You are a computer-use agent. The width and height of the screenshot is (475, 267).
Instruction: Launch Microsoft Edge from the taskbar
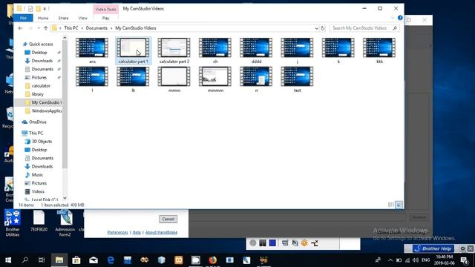pyautogui.click(x=111, y=260)
